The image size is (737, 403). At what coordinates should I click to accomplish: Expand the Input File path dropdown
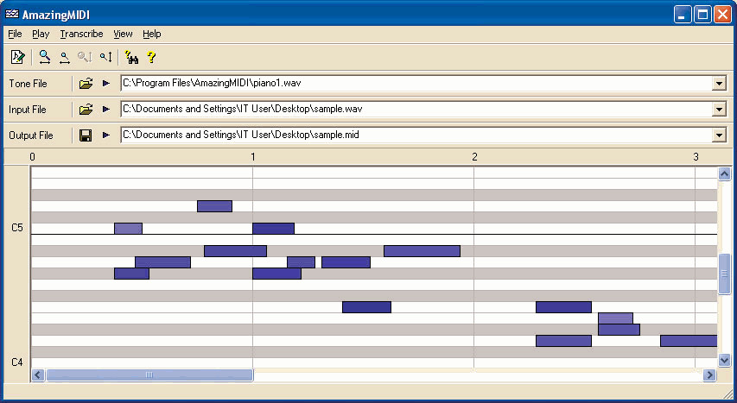719,110
